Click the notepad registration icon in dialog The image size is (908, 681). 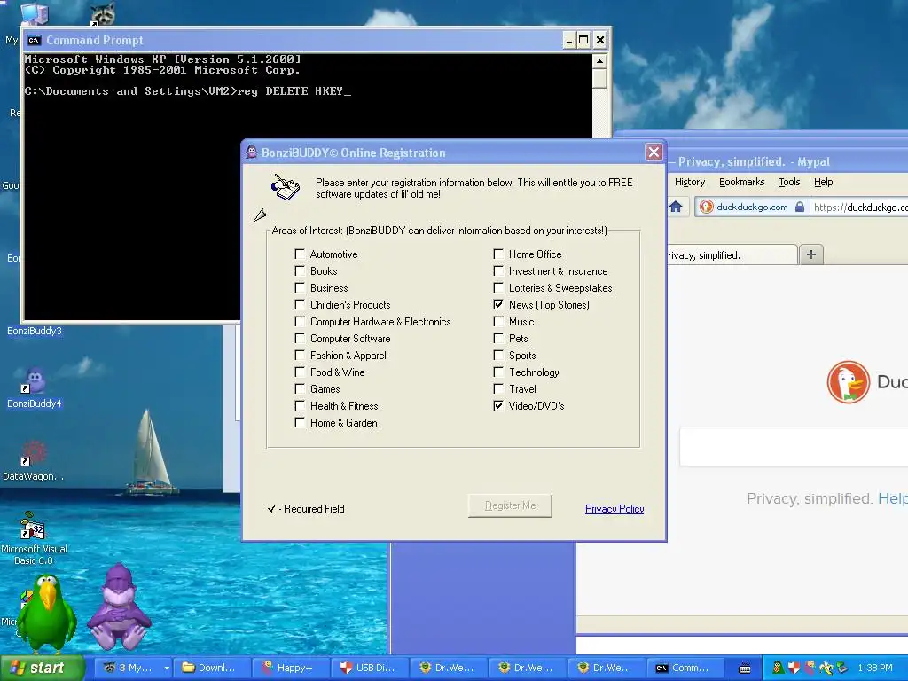pyautogui.click(x=286, y=187)
